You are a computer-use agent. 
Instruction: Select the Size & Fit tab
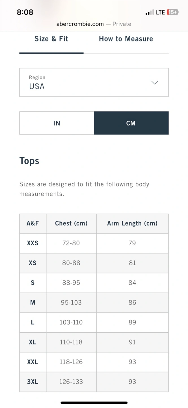(51, 39)
